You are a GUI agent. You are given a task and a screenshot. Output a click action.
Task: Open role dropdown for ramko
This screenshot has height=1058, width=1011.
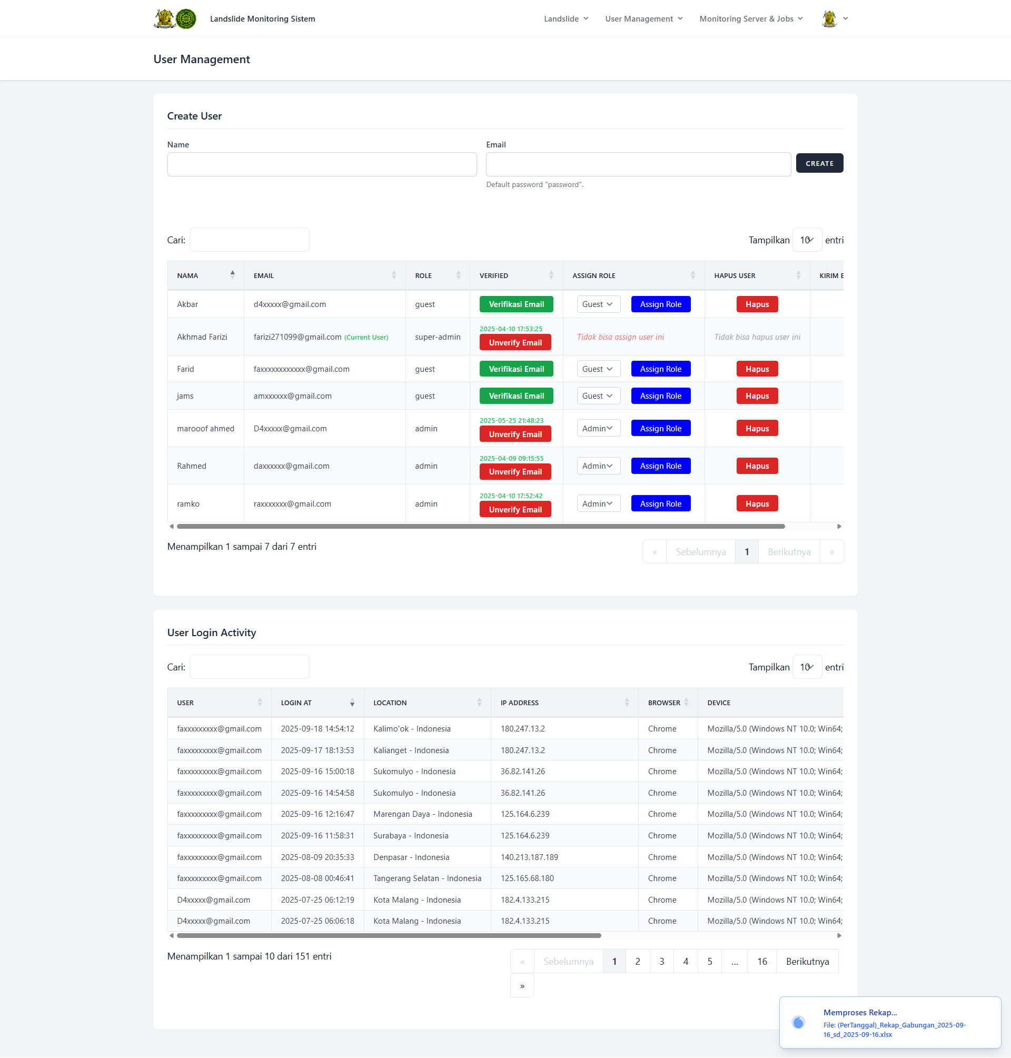pos(598,504)
